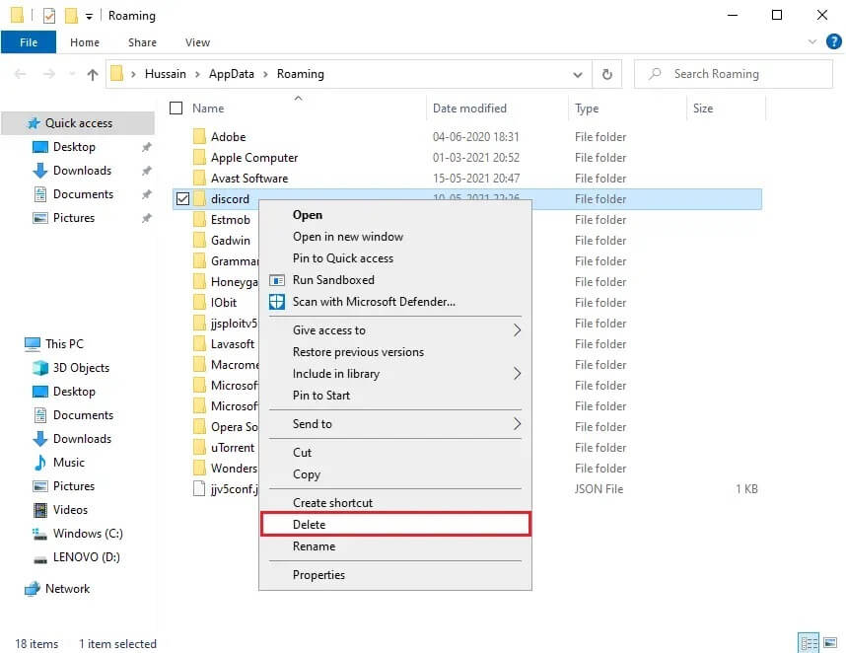This screenshot has height=653, width=846.
Task: Click Run Sandboxed menu entry
Action: tap(395, 279)
